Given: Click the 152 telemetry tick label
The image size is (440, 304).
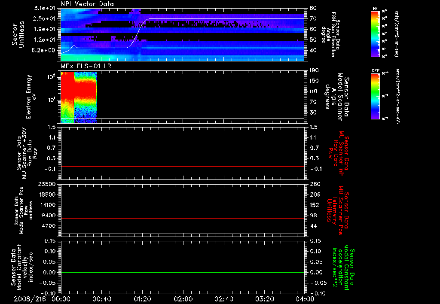Looking at the screenshot, I should [x=314, y=205].
